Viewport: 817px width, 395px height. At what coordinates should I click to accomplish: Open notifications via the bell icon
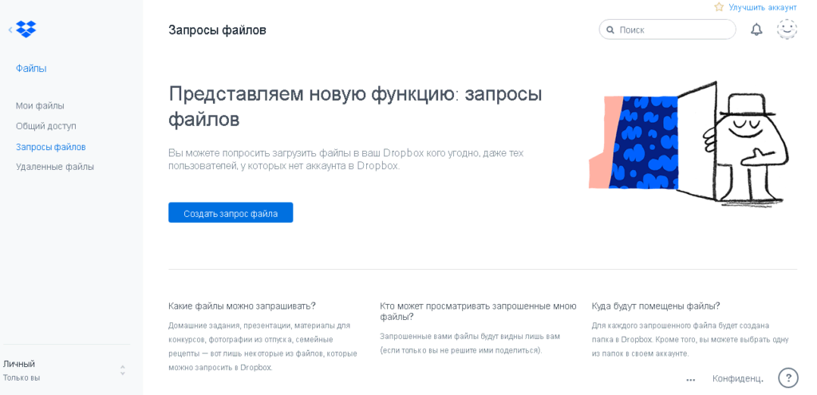click(x=756, y=30)
